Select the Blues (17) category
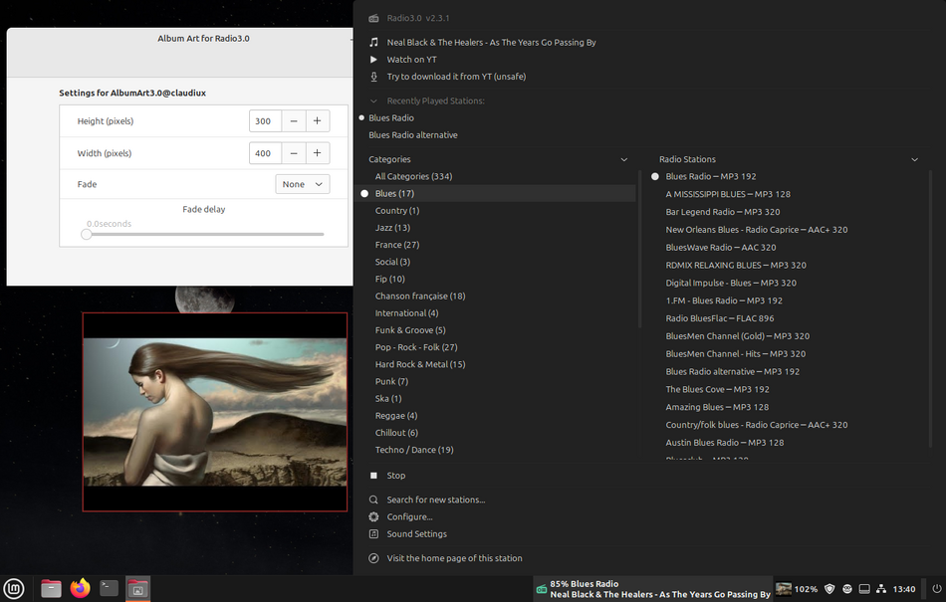The height and width of the screenshot is (602, 946). point(497,193)
